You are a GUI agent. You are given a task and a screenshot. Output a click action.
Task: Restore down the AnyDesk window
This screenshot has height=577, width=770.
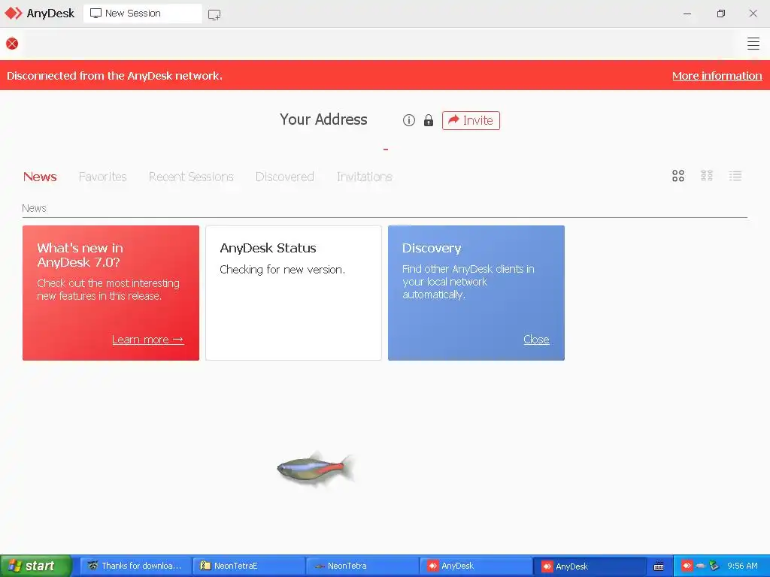(x=720, y=14)
